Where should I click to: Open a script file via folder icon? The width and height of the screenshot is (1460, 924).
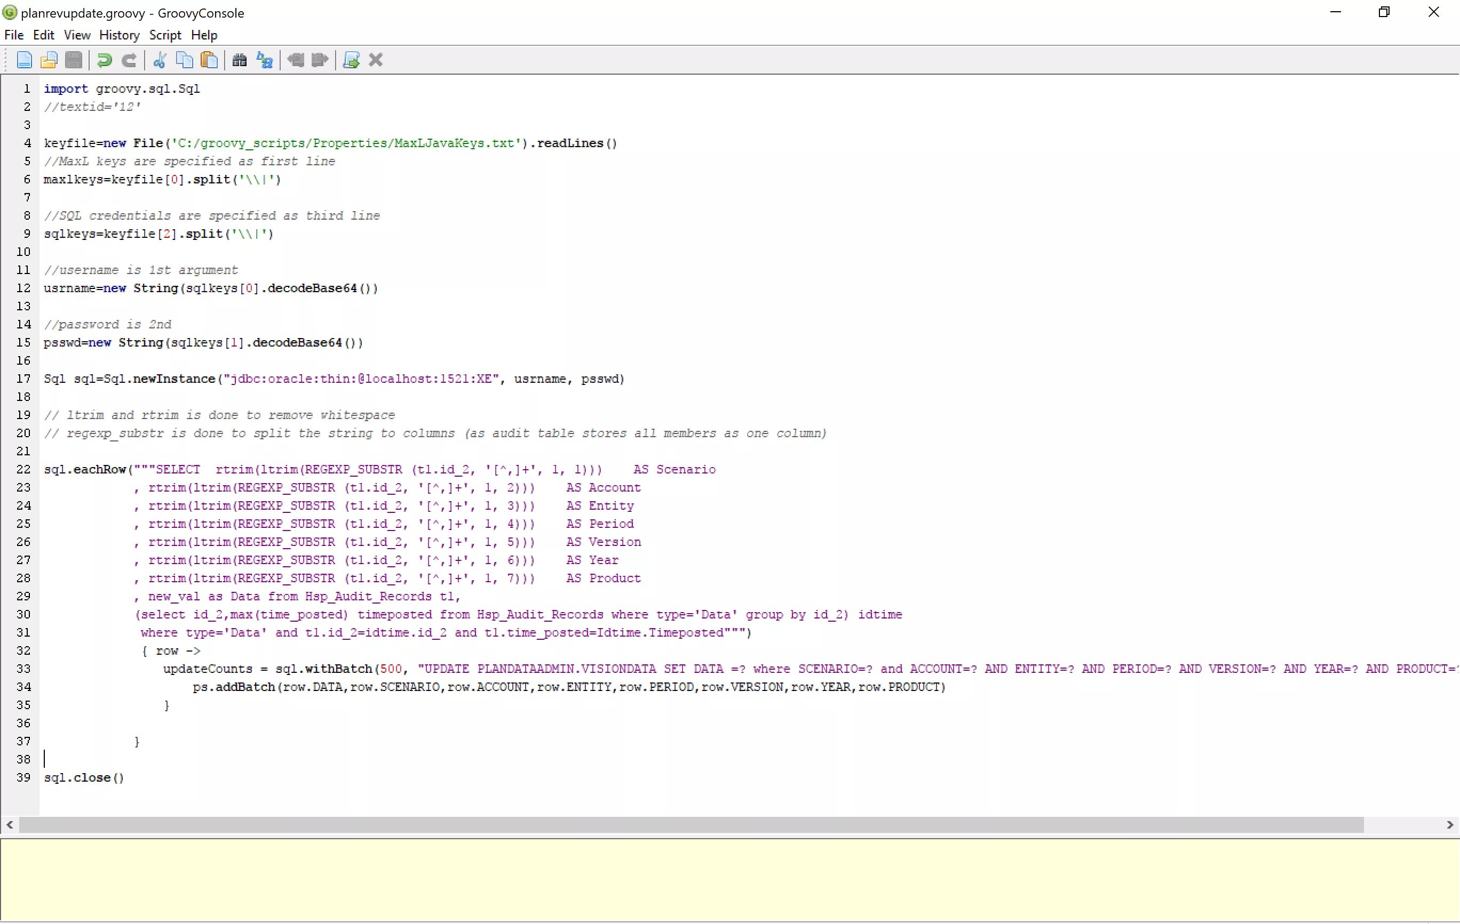point(49,60)
